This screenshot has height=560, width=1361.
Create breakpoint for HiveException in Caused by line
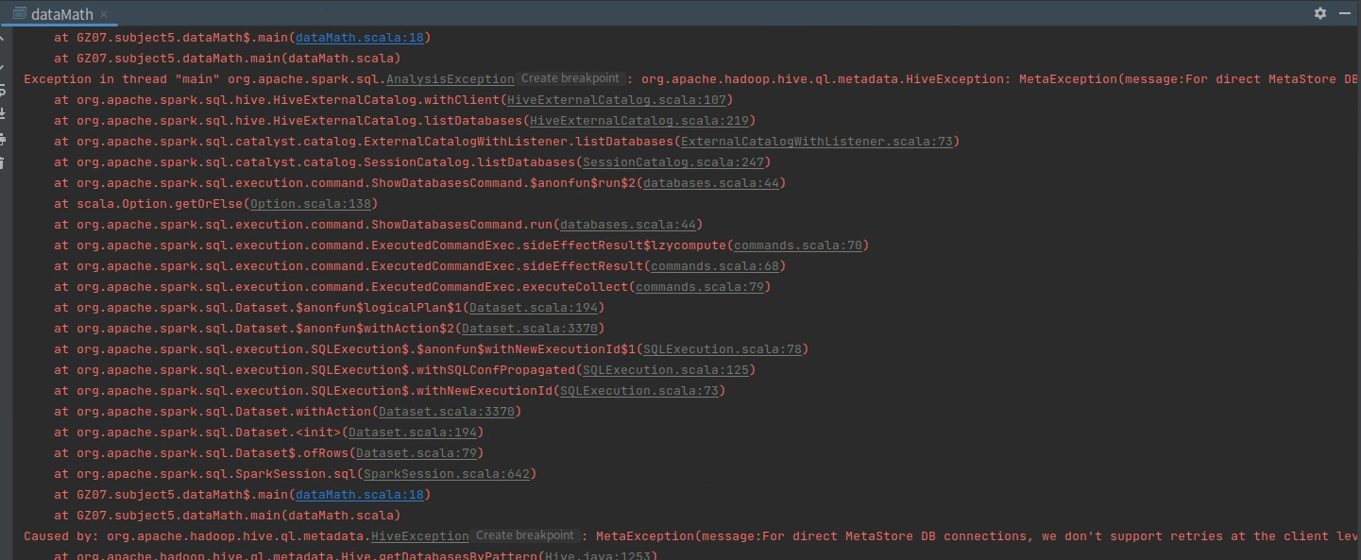point(524,536)
